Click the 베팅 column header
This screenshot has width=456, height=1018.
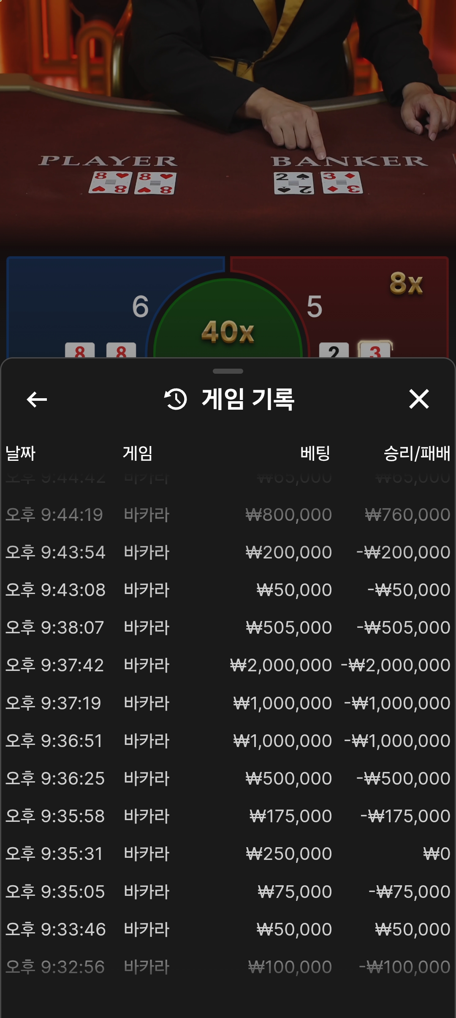(315, 453)
